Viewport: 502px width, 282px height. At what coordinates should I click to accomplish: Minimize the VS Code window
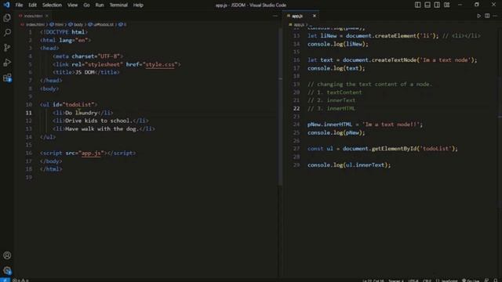[x=460, y=5]
